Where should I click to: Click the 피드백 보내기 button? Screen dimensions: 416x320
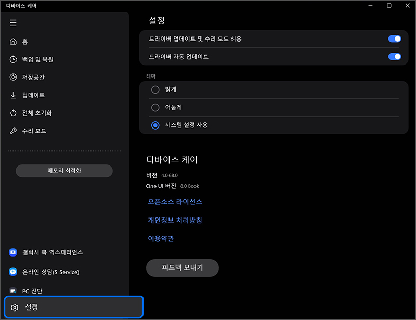pos(182,267)
